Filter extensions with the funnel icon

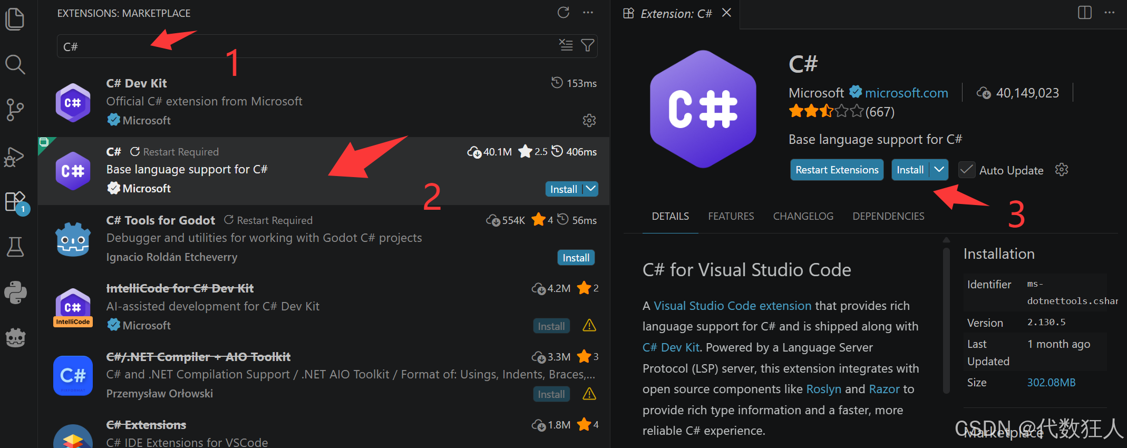[587, 45]
